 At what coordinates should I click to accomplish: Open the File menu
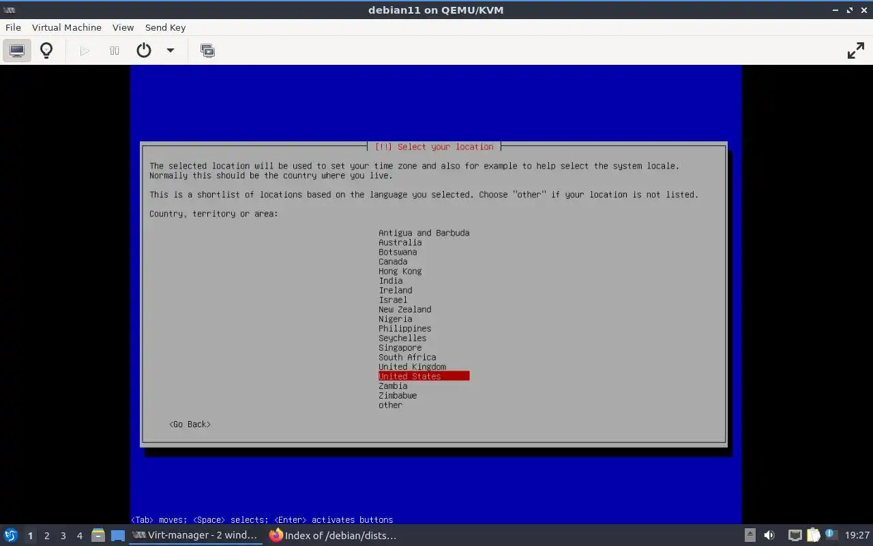coord(13,27)
